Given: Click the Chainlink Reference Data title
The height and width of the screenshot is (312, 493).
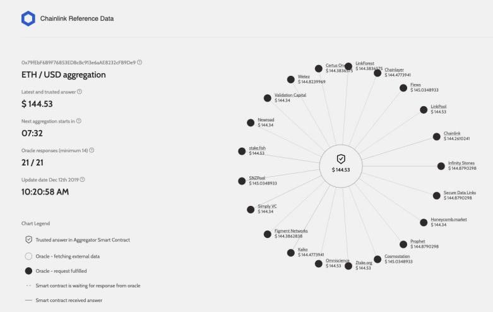Looking at the screenshot, I should 77,18.
